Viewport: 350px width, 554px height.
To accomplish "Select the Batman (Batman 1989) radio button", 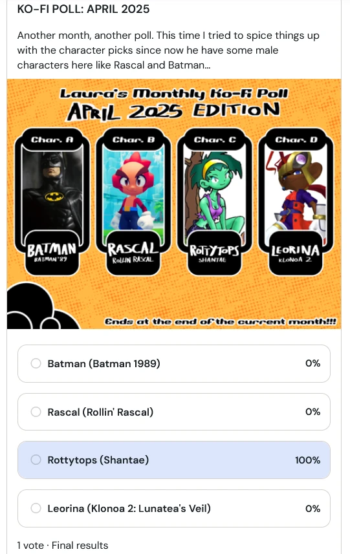I will (36, 363).
